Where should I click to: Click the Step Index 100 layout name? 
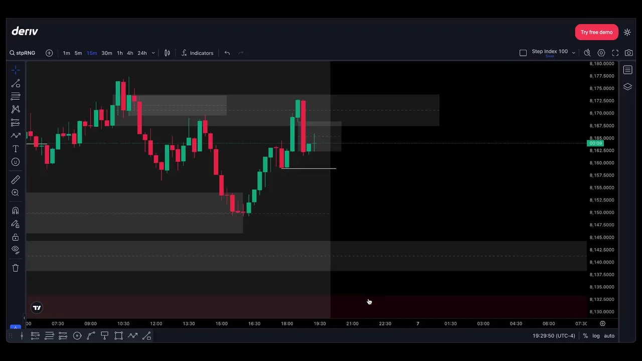550,51
